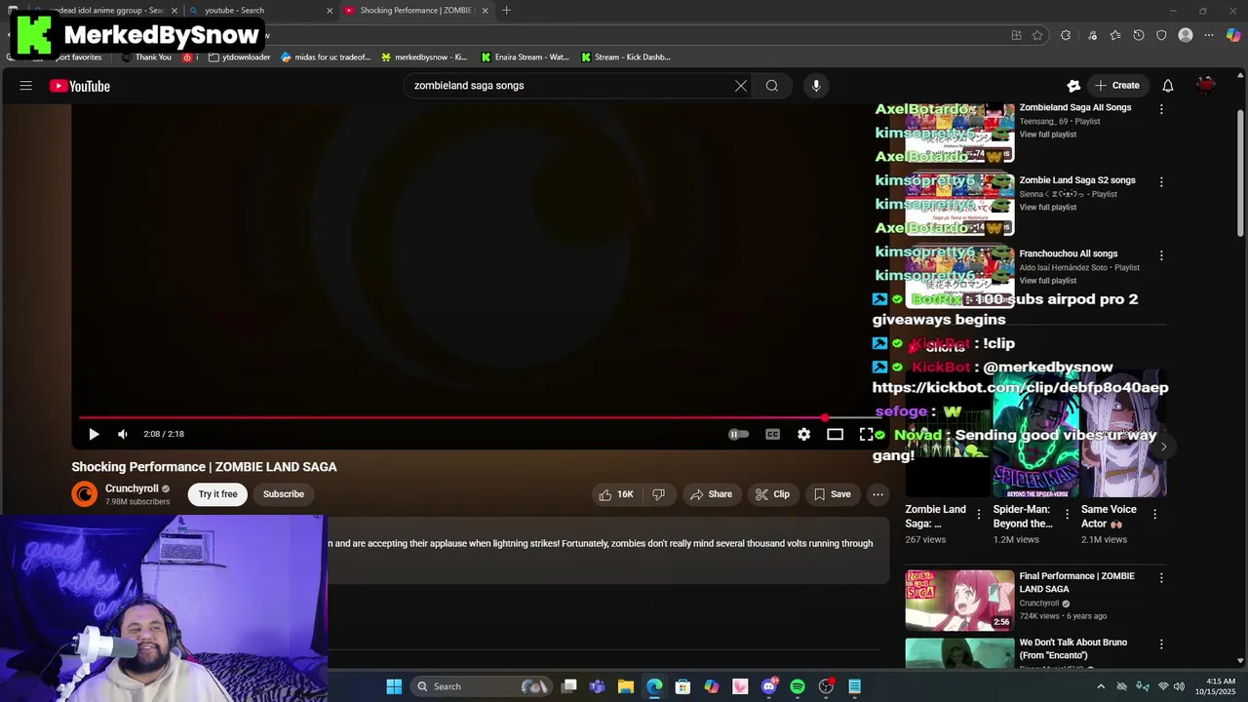Open the Zombieland Saga All Songs playlist title
Viewport: 1248px width, 702px height.
(x=1075, y=107)
